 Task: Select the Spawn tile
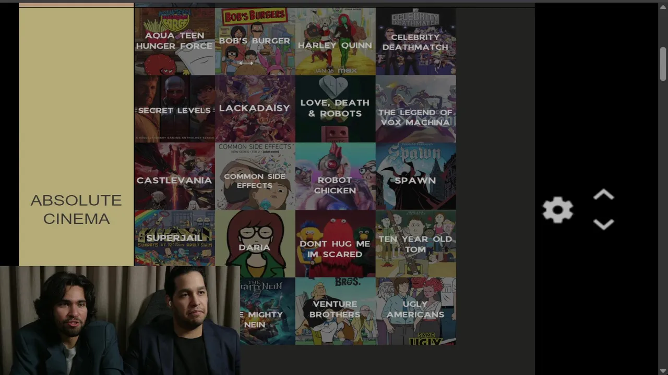coord(415,176)
